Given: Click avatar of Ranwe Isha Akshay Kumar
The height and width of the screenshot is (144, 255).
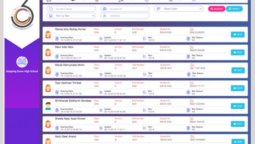Looking at the screenshot, I should click(48, 35).
